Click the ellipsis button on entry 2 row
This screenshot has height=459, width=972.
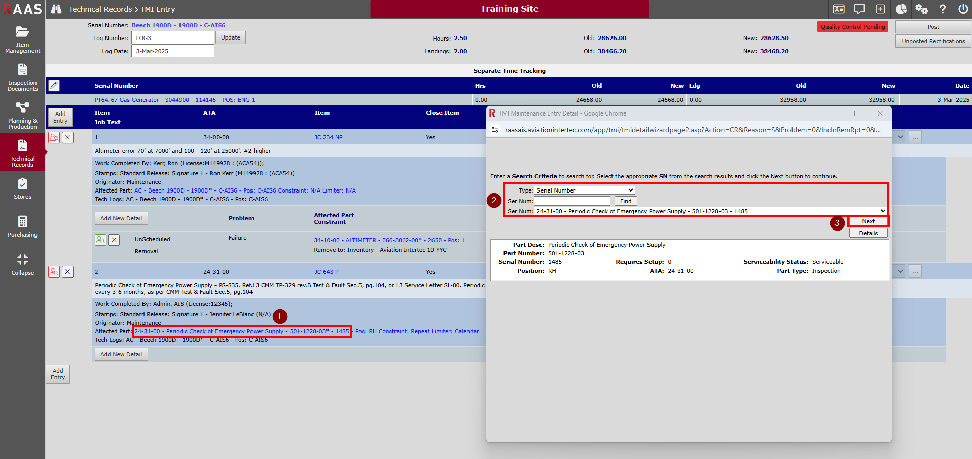[x=915, y=272]
